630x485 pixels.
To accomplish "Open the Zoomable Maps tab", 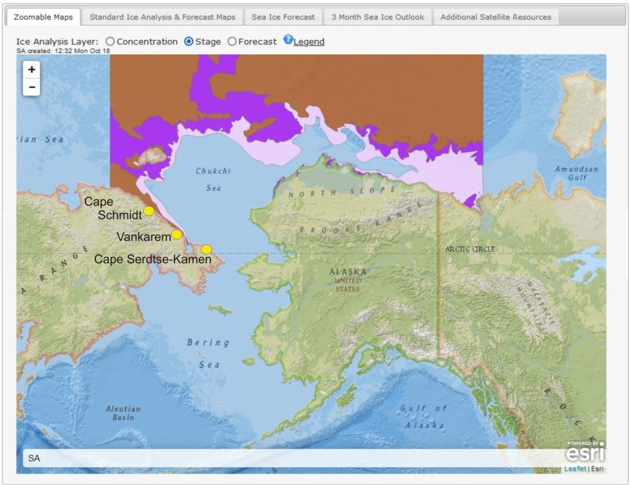I will pos(43,17).
